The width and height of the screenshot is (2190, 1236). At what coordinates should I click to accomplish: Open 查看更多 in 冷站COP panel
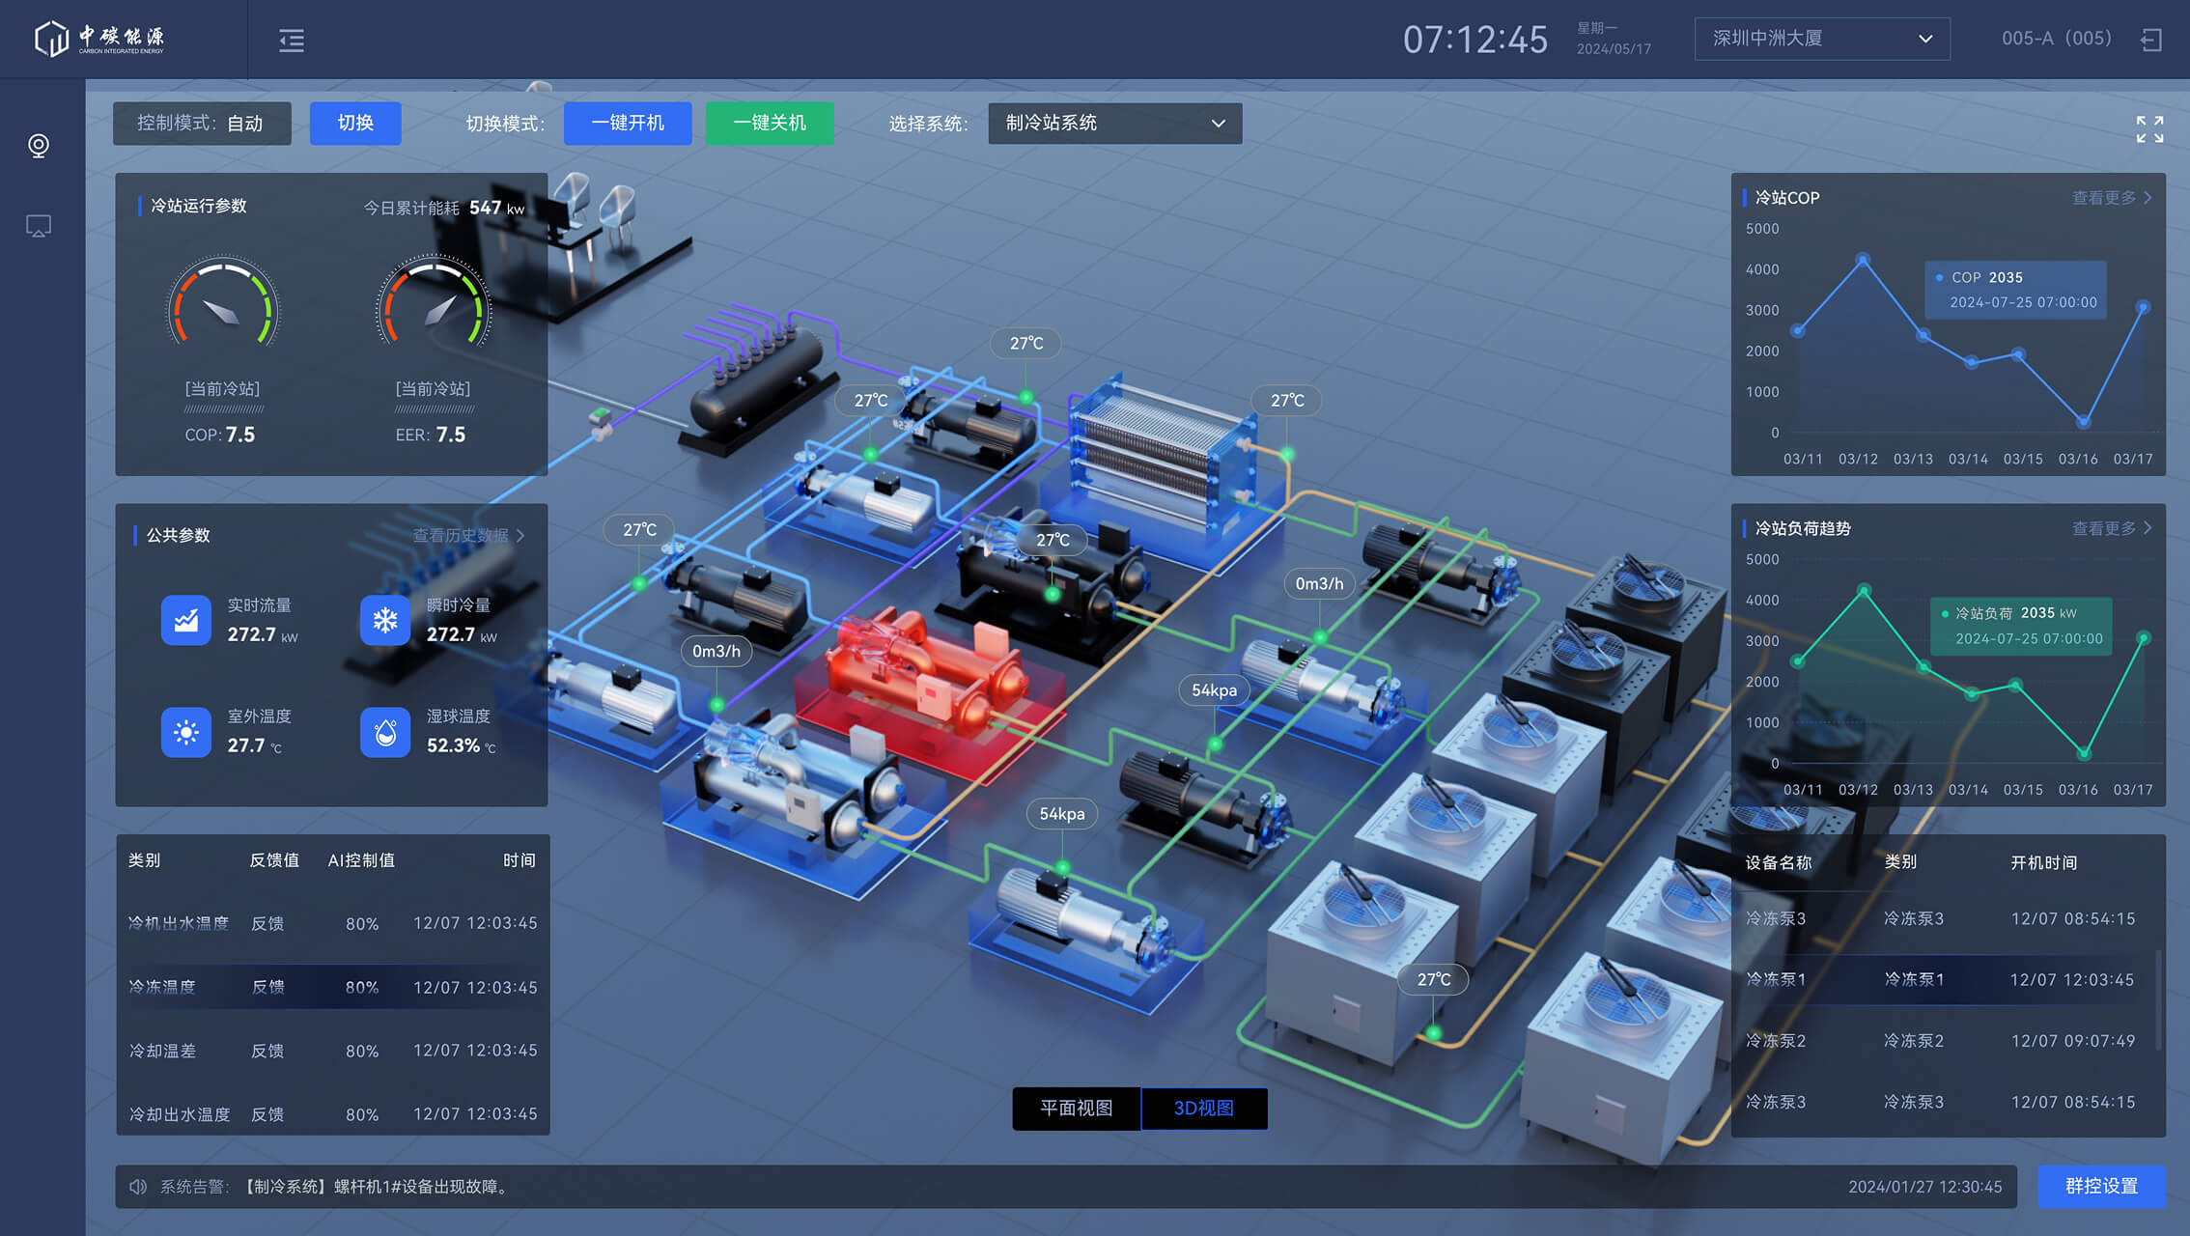coord(2111,198)
